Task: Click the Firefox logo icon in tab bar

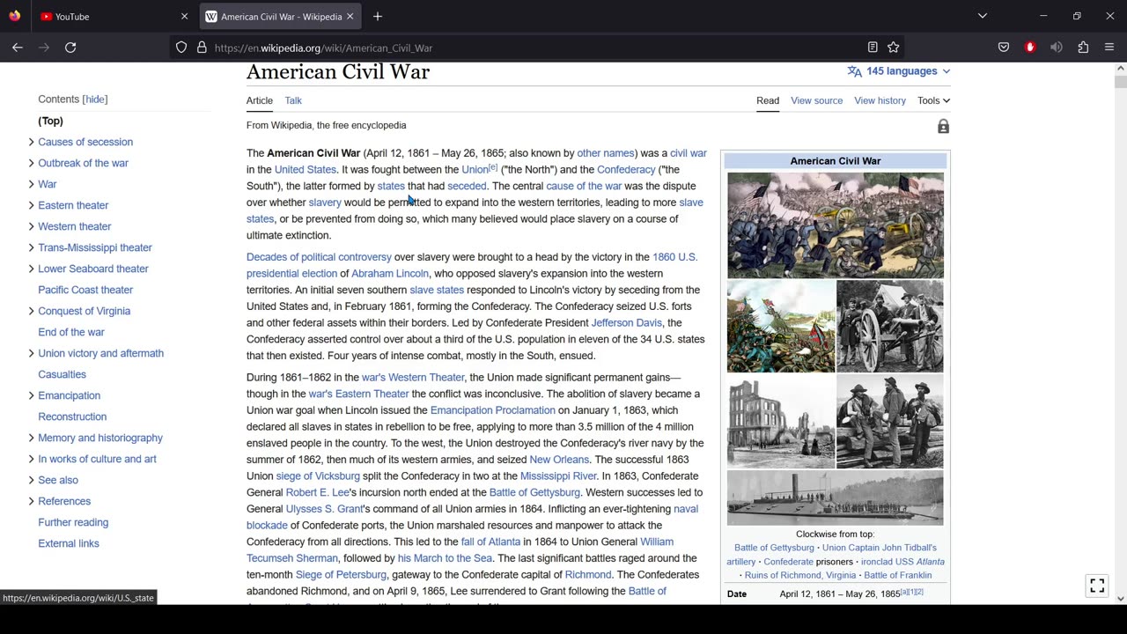Action: 15,16
